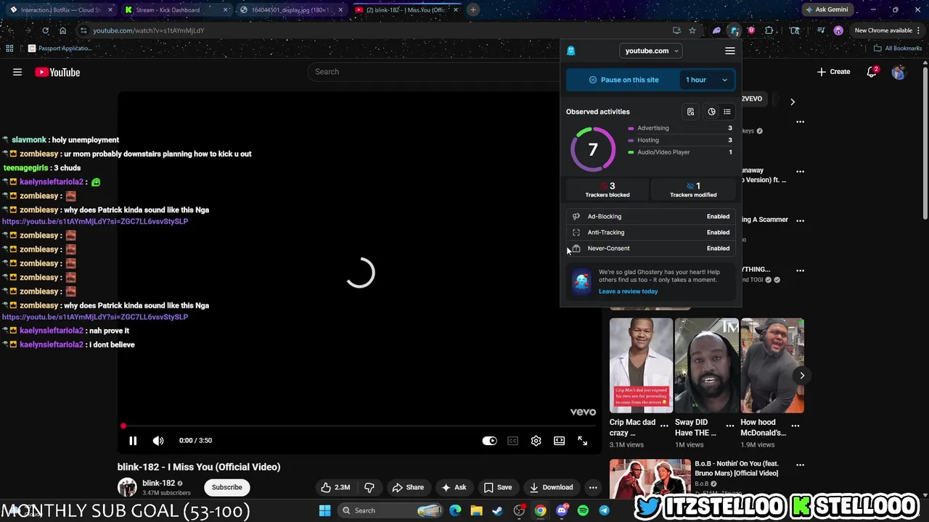Expand the 1 hour pause duration dropdown
Screen dimensions: 929x522
click(x=707, y=80)
